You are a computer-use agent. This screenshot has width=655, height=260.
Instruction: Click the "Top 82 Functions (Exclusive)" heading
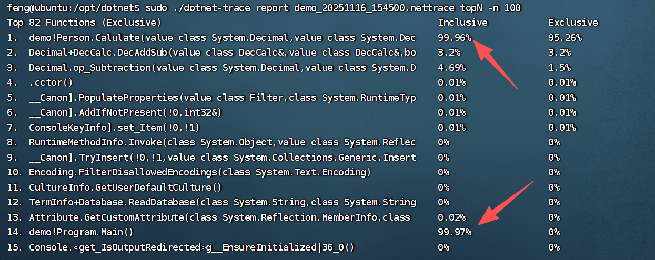point(84,23)
